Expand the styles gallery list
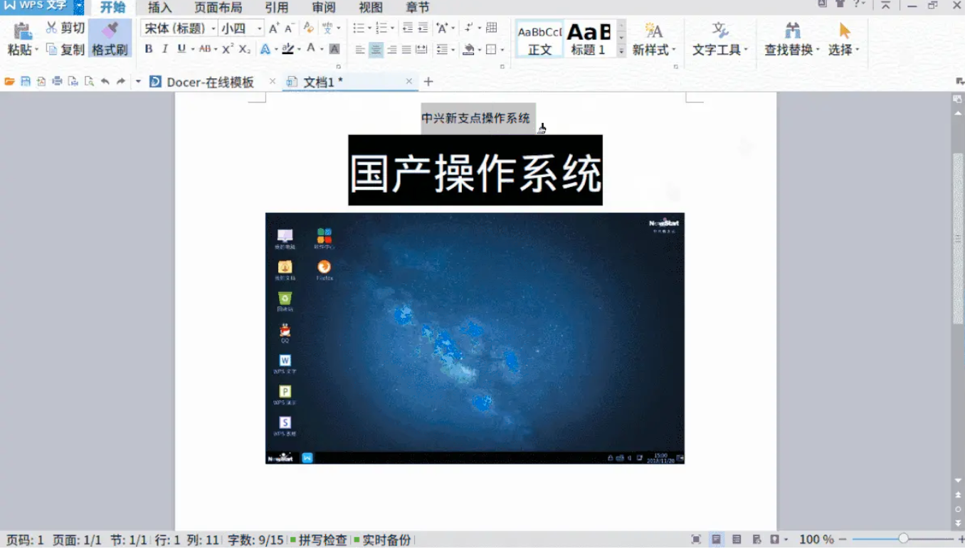The width and height of the screenshot is (965, 549). point(621,51)
